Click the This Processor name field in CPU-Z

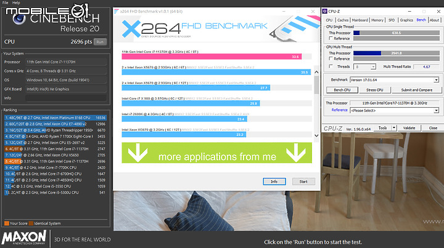click(x=395, y=103)
